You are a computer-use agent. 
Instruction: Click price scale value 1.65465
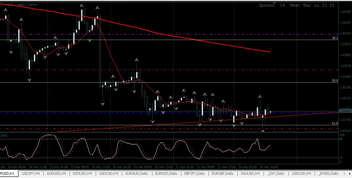coord(346,76)
